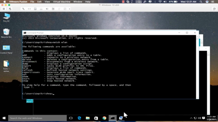The image size is (218, 122).
Task: Show hidden tray icons chevron
Action: 191,118
